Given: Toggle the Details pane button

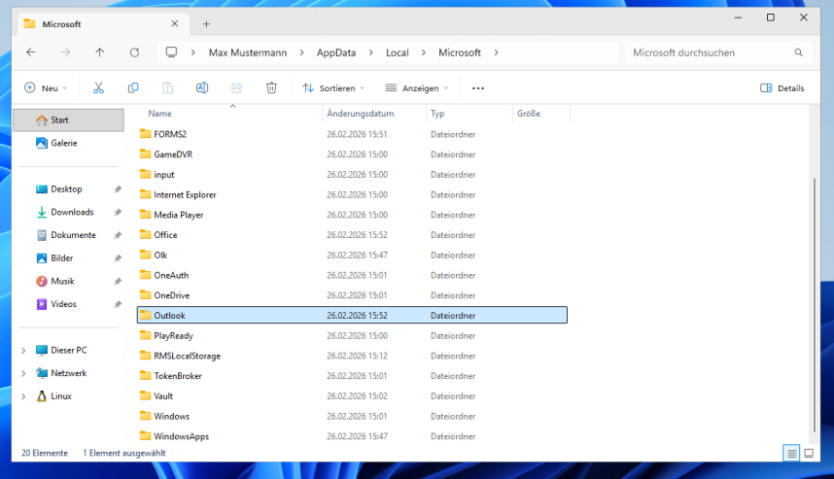Looking at the screenshot, I should [x=782, y=87].
